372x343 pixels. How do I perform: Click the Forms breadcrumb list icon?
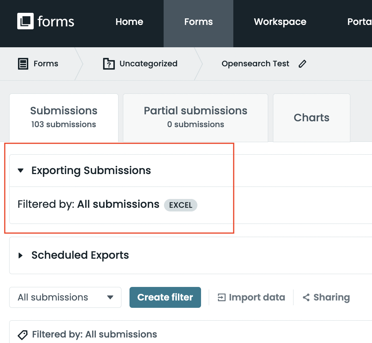[x=23, y=64]
